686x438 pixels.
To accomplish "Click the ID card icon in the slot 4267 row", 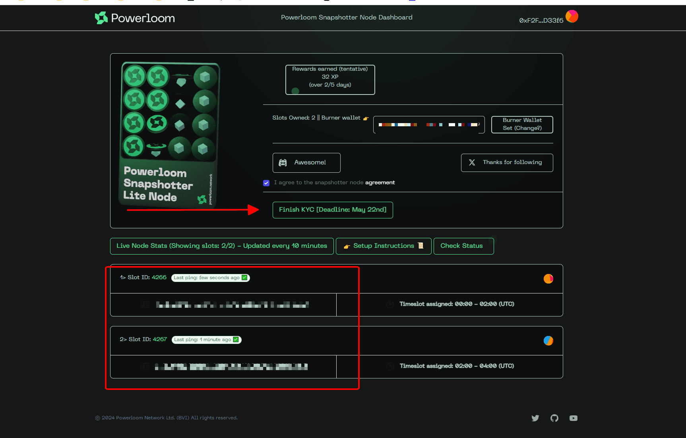I will (145, 367).
